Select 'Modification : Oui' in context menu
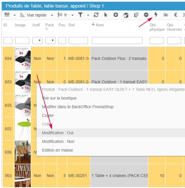The height and width of the screenshot is (188, 185). (x=58, y=133)
